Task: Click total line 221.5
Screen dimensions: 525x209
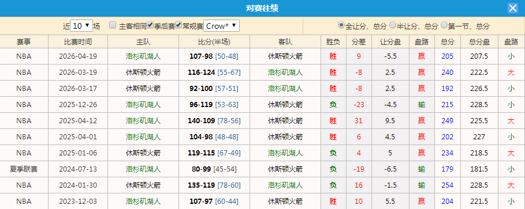Action: coord(479,202)
